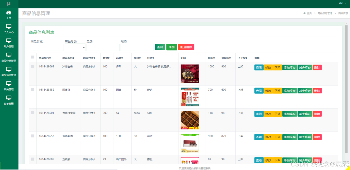Sort by 折扣价 column arrows

coord(230,58)
